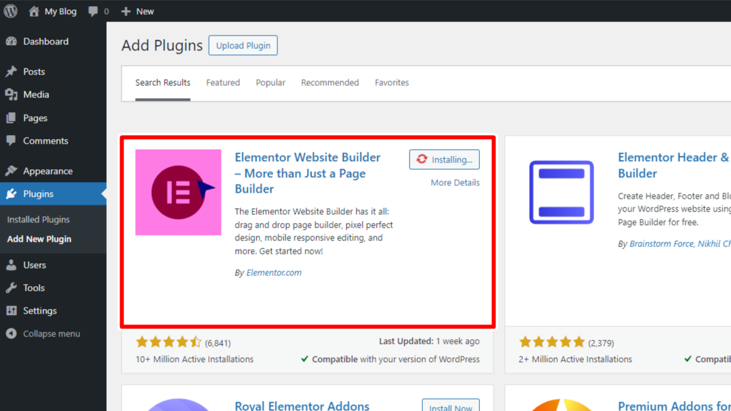Screen dimensions: 731x411
Task: Click the Elementor Website Builder plugin logo
Action: tap(178, 192)
